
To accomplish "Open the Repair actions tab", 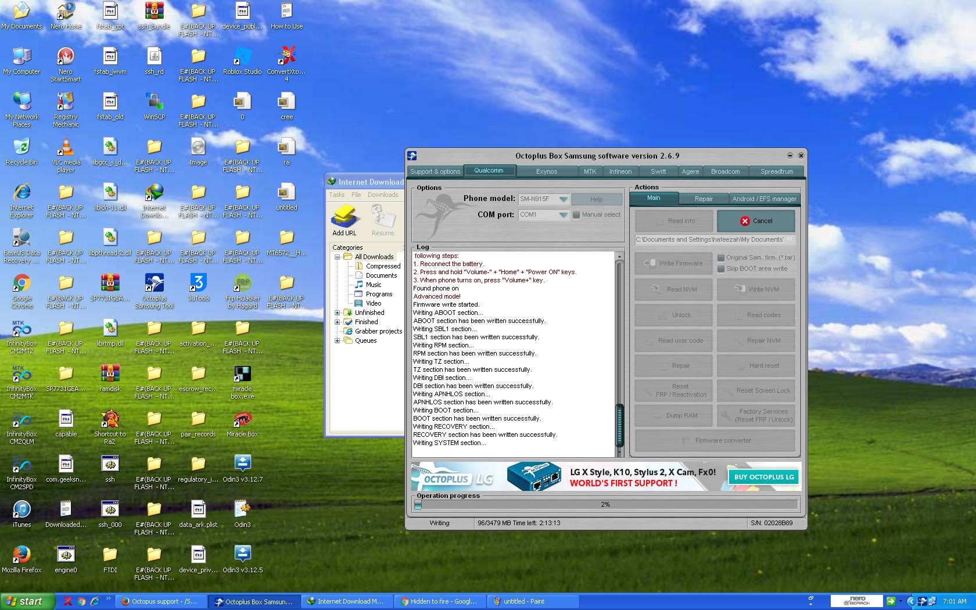I will [704, 199].
